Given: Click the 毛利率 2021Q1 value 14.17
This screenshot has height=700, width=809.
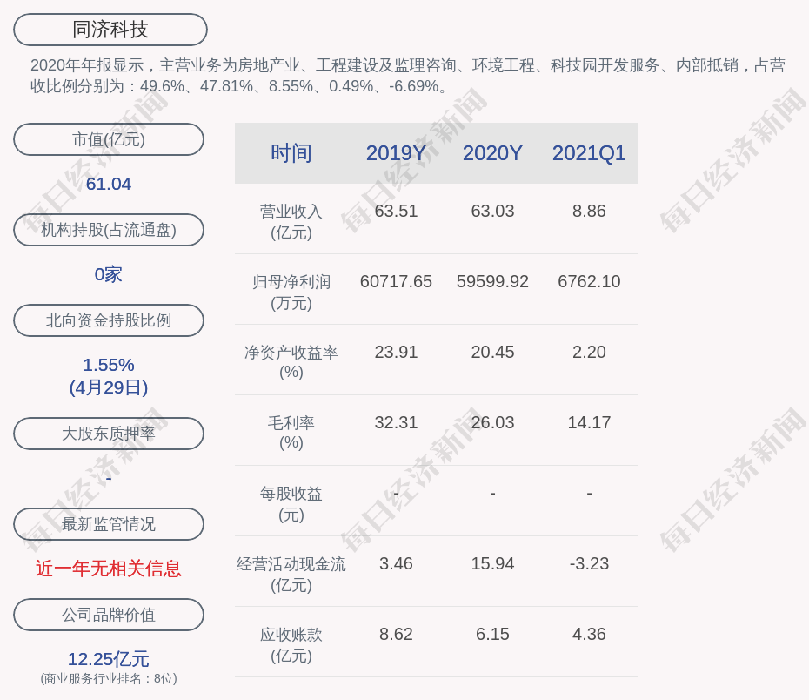Looking at the screenshot, I should click(589, 422).
